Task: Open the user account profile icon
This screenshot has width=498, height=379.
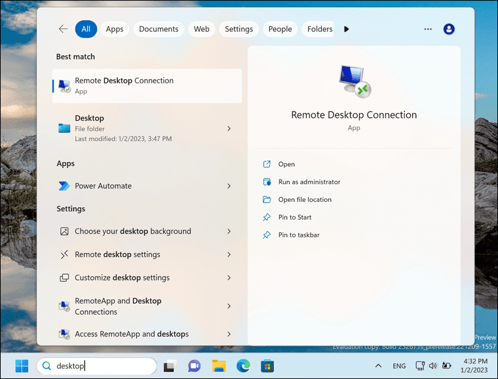Action: (x=449, y=29)
